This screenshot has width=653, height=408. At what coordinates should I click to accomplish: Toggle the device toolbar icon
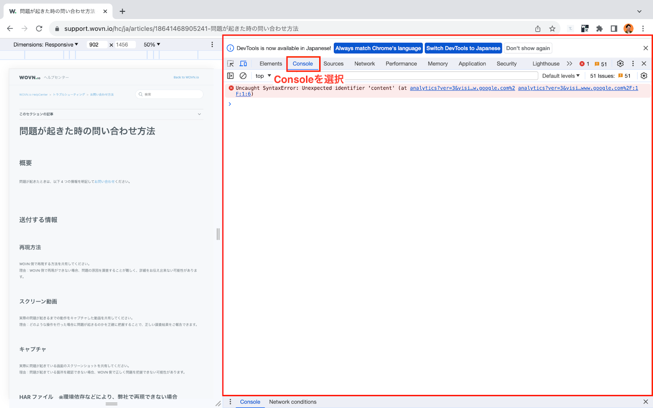[x=243, y=64]
